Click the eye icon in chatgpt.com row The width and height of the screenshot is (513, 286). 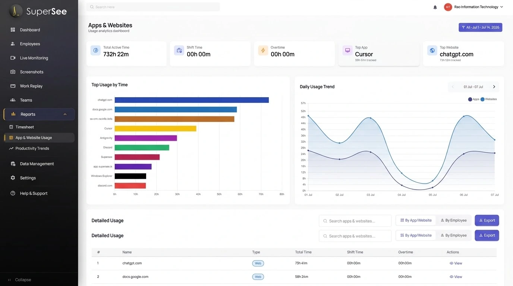click(x=451, y=263)
